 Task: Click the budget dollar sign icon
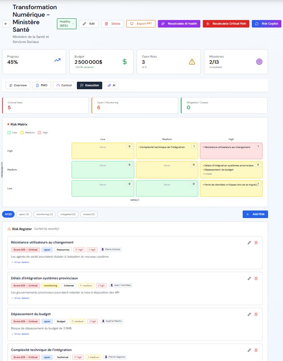[125, 62]
